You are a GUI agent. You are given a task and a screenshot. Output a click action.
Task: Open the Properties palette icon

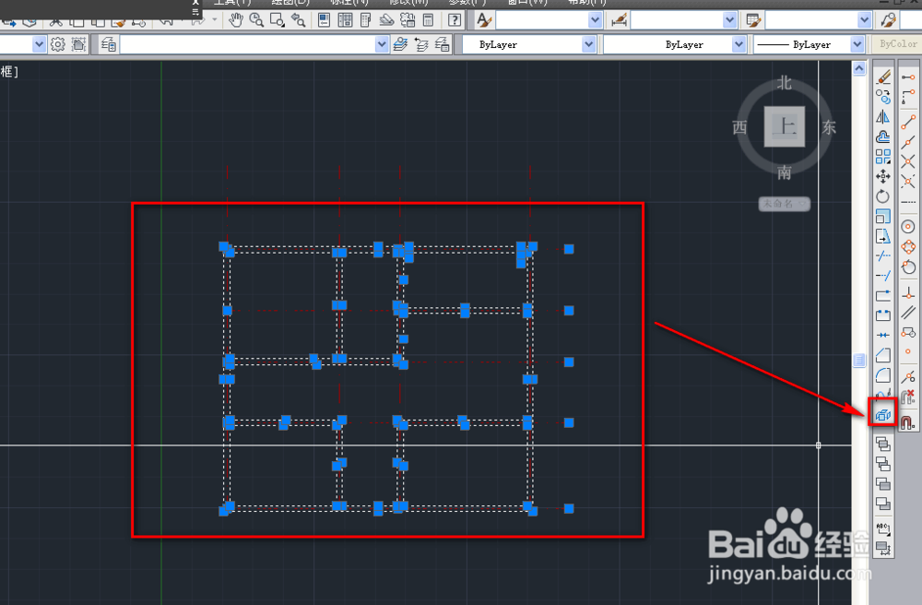point(324,20)
